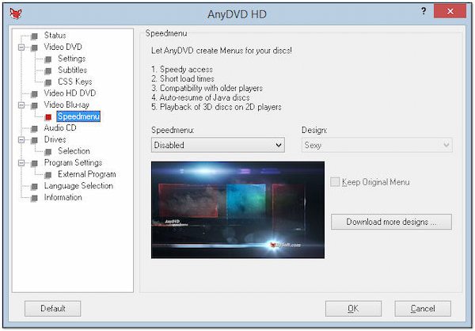Click the gray icon beside Audio CD

coord(34,128)
